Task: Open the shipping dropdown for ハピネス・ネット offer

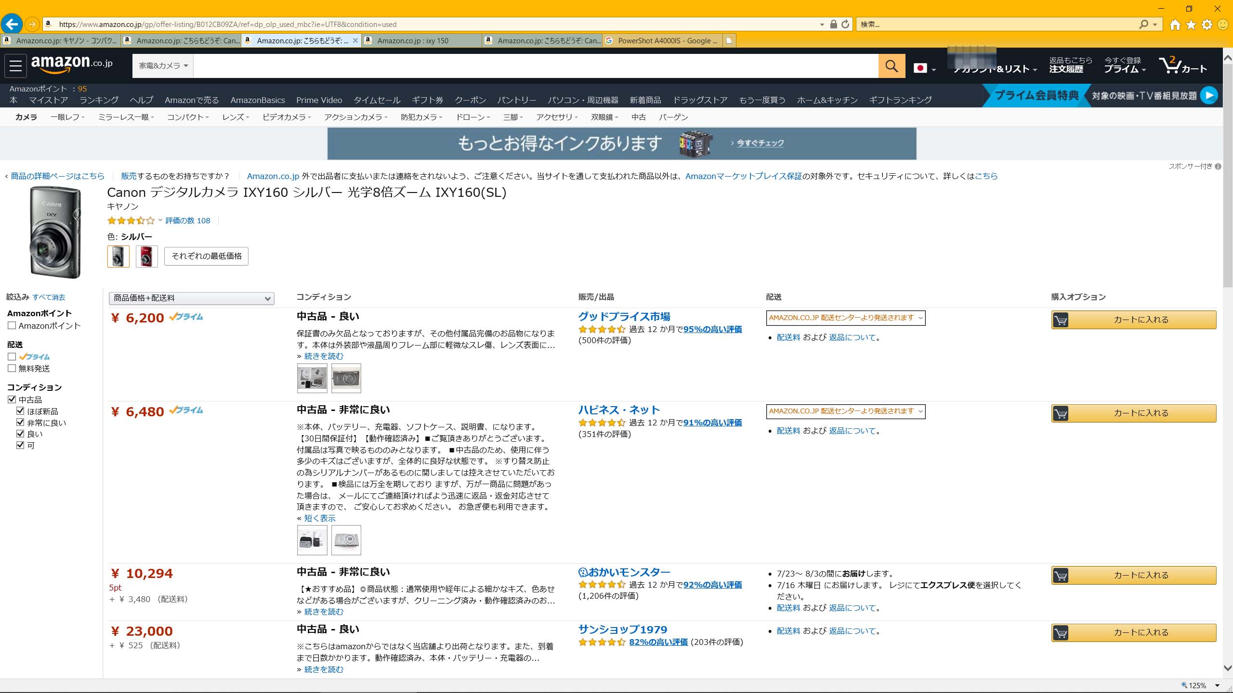Action: pos(846,411)
